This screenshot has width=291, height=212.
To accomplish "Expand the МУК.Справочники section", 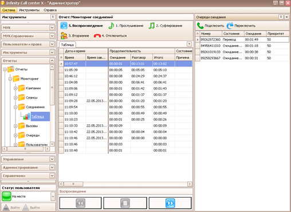I will (x=52, y=36).
